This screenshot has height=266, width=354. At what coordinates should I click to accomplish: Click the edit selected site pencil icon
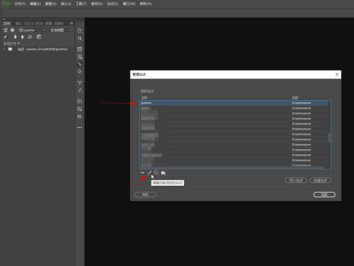click(x=149, y=173)
